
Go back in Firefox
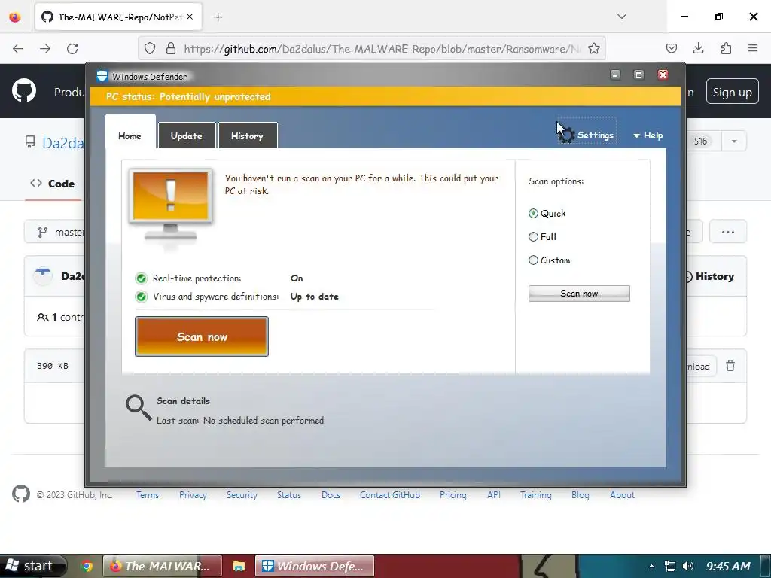(18, 49)
